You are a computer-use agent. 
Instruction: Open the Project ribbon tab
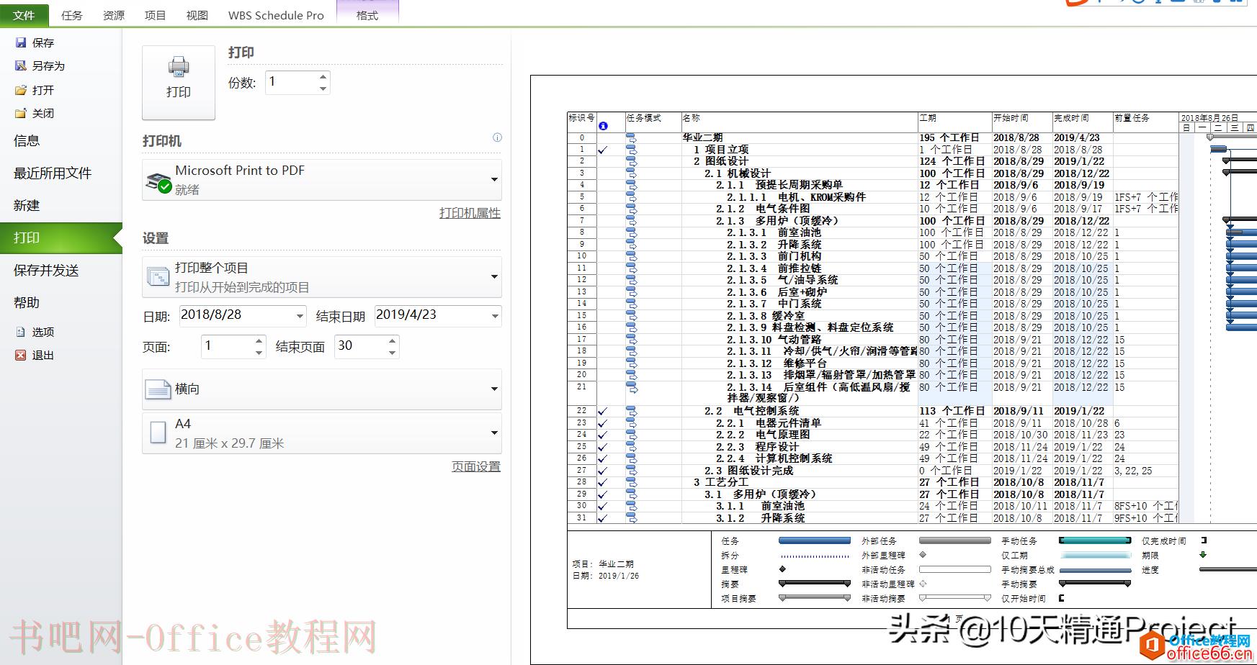(156, 15)
